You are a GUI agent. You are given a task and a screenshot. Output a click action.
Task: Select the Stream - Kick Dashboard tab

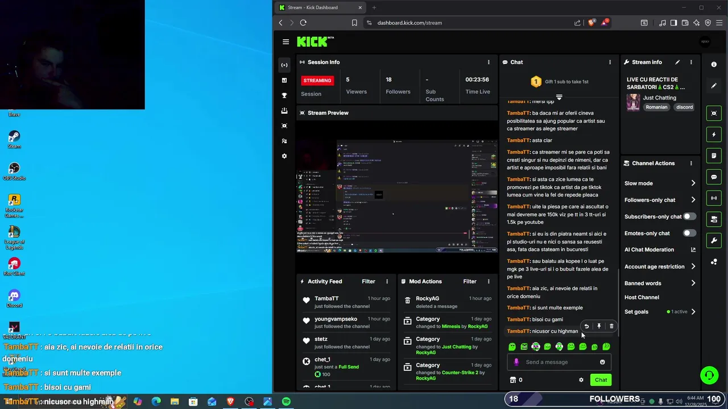[x=320, y=7]
